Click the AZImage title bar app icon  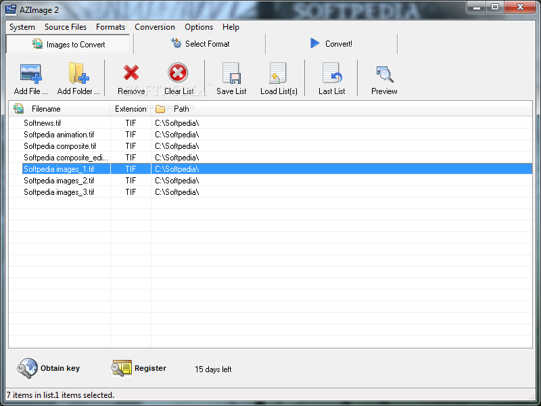tap(11, 9)
